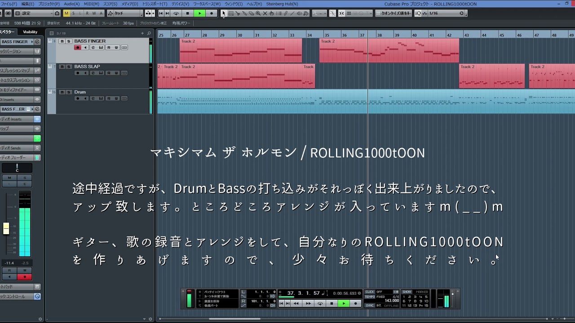Toggle monitor button on BASS FINGER track
Viewport: 575px width, 323px height.
pos(85,48)
